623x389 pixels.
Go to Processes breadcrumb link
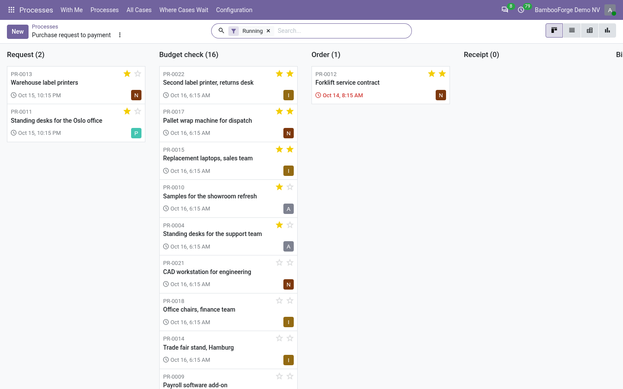click(45, 26)
